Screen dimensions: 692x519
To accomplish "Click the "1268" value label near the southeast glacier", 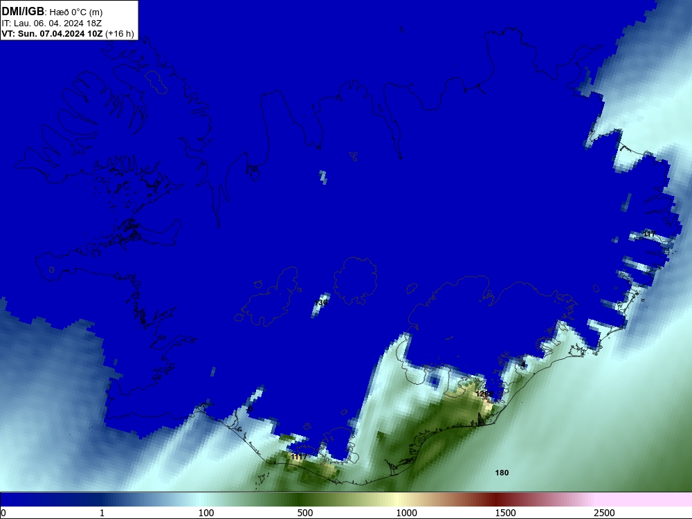I will tap(484, 394).
